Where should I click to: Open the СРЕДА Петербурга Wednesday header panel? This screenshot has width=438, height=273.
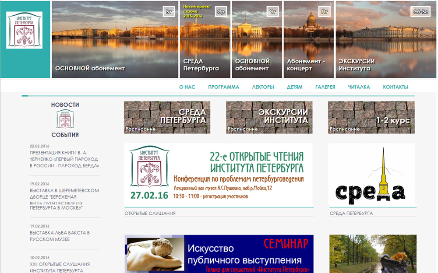click(205, 39)
